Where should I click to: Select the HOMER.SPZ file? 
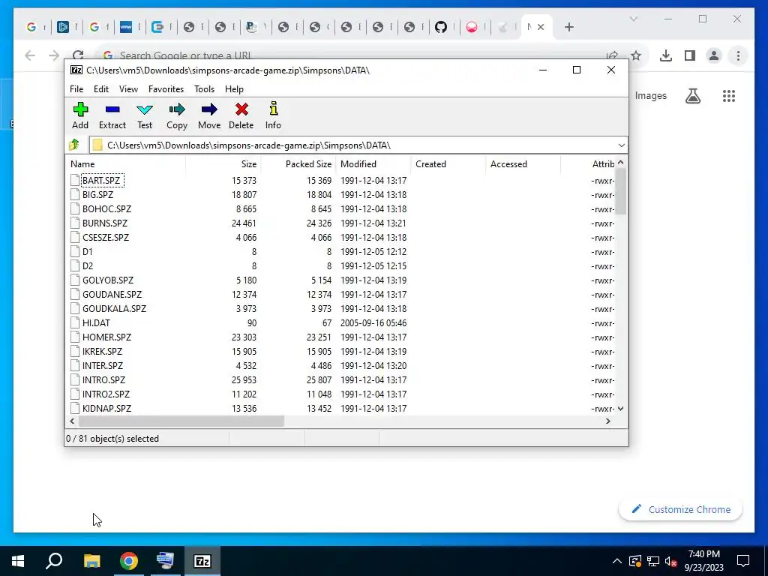click(106, 337)
